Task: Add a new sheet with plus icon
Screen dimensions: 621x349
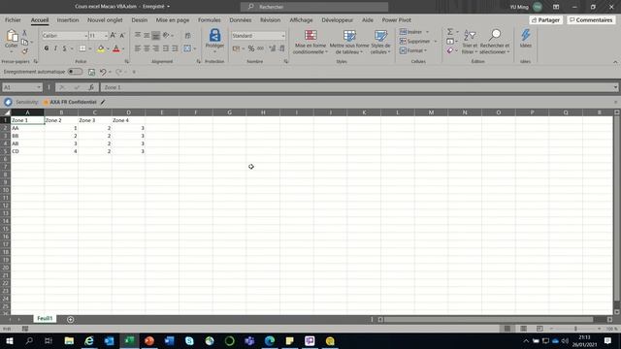Action: click(x=71, y=319)
